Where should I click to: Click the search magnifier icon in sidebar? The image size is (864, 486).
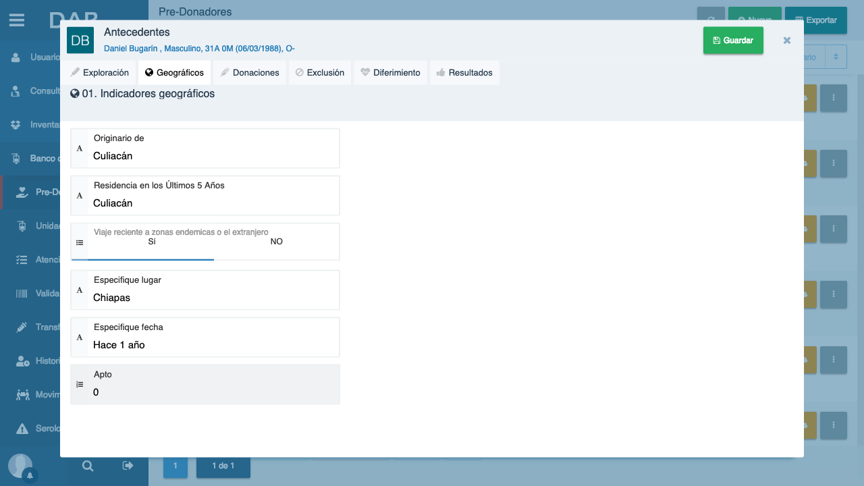88,466
